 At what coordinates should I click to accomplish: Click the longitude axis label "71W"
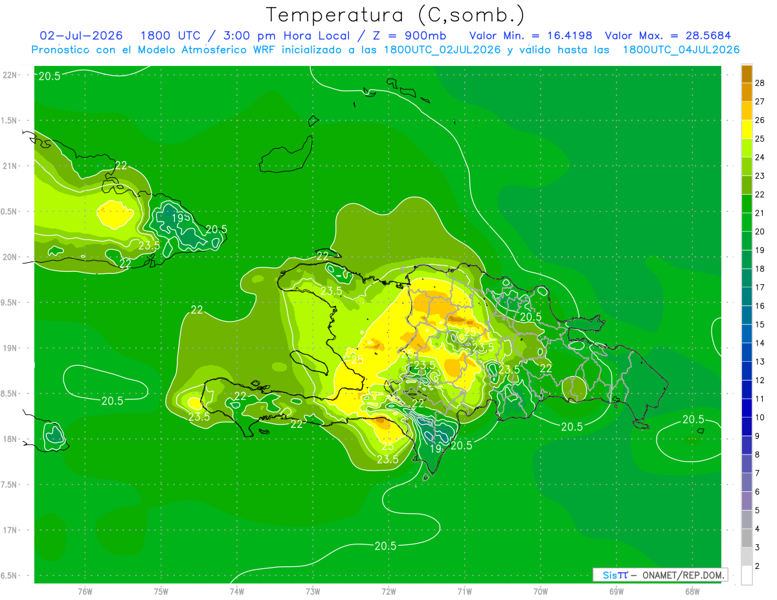tap(464, 592)
